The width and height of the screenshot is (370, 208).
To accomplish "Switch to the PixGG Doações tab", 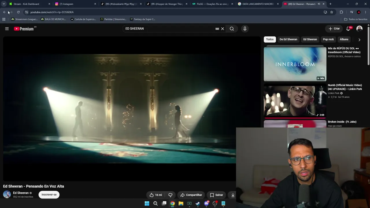I will click(213, 4).
